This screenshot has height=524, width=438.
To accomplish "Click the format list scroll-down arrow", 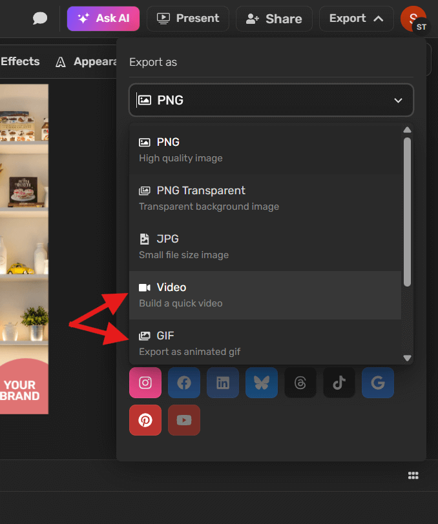I will 407,358.
